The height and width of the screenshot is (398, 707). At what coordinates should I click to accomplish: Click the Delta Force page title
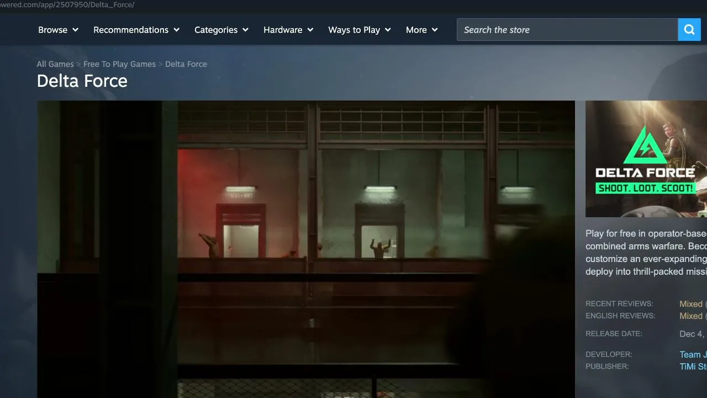click(82, 81)
